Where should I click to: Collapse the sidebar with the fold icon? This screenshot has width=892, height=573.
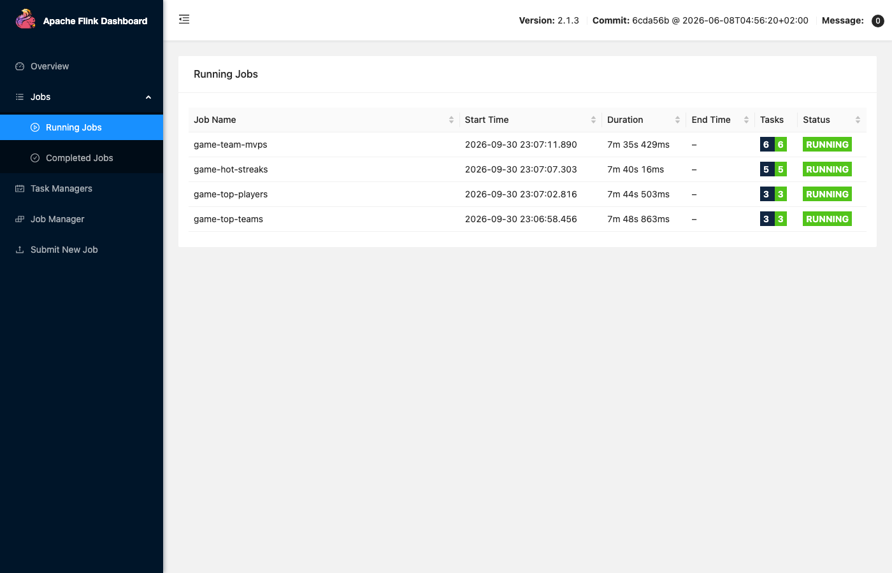click(184, 19)
